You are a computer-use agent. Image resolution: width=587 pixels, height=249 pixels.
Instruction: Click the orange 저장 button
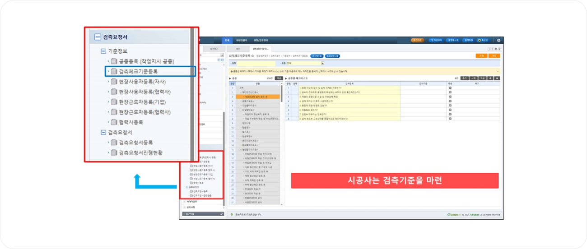coord(494,55)
